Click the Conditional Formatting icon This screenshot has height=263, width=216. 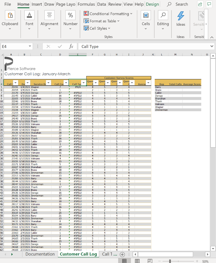86,13
